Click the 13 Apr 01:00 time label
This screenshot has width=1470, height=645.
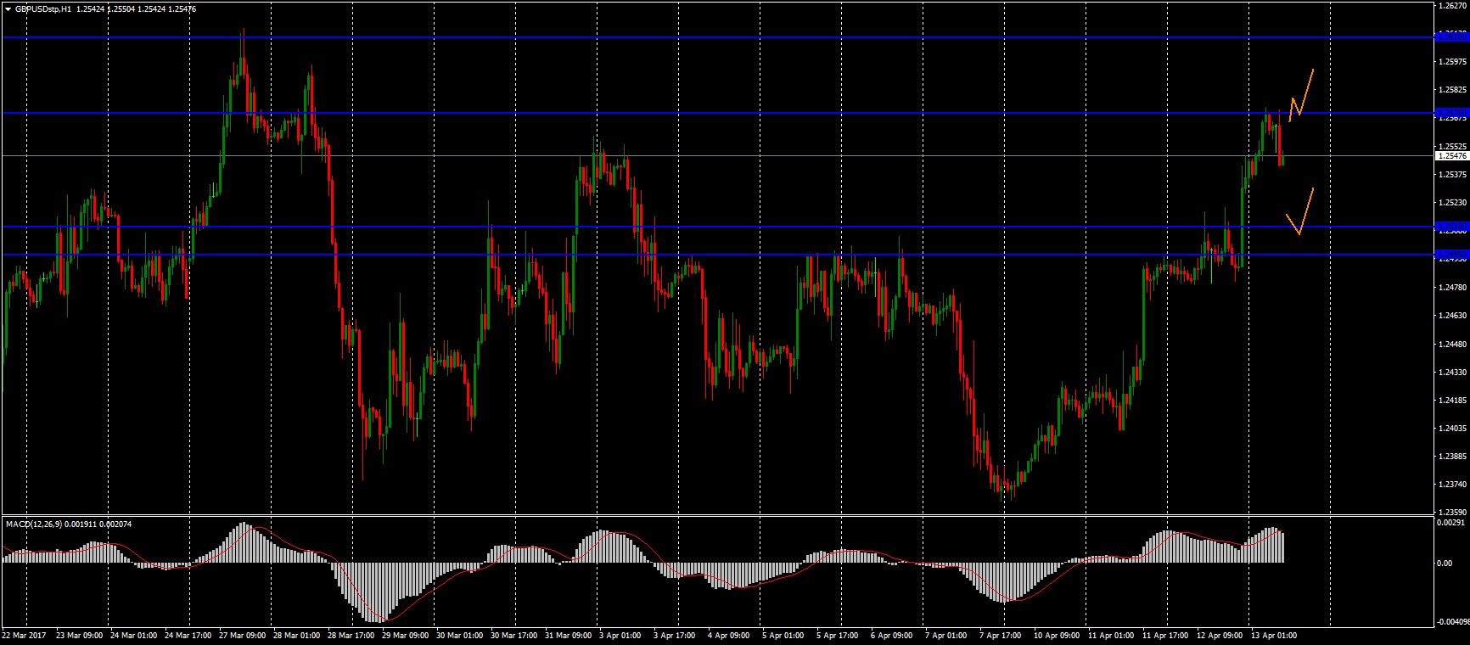point(1273,635)
